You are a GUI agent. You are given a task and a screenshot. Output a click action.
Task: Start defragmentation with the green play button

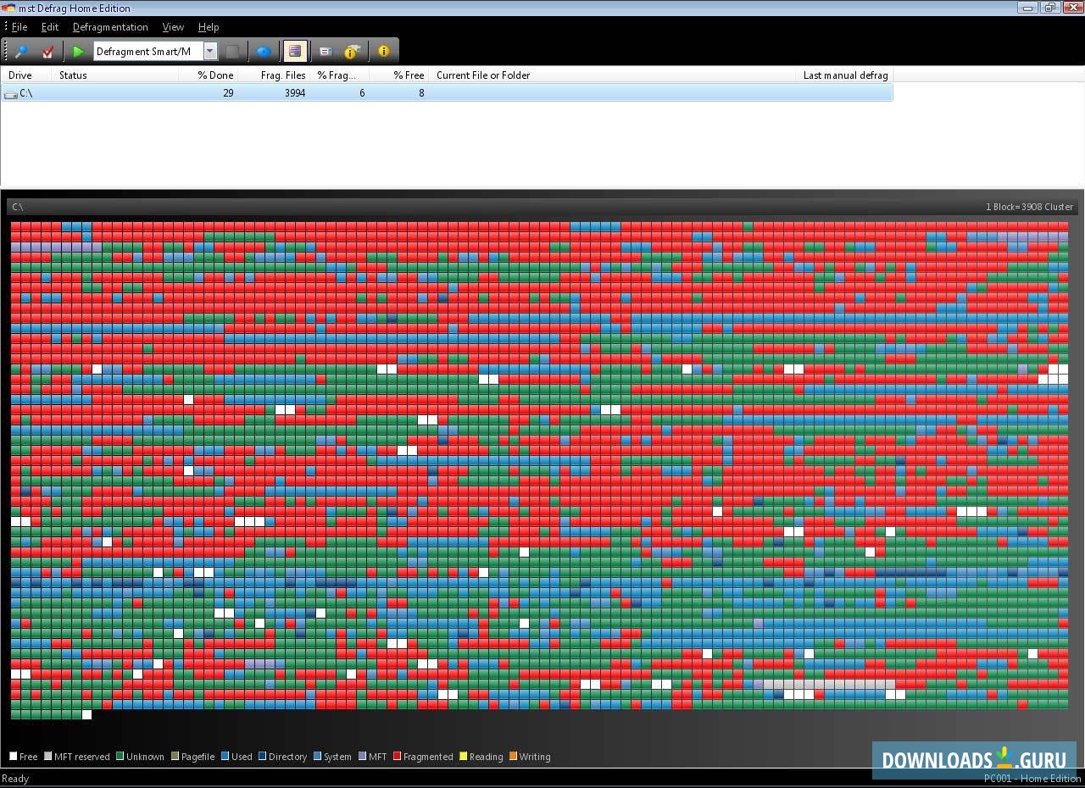tap(78, 52)
